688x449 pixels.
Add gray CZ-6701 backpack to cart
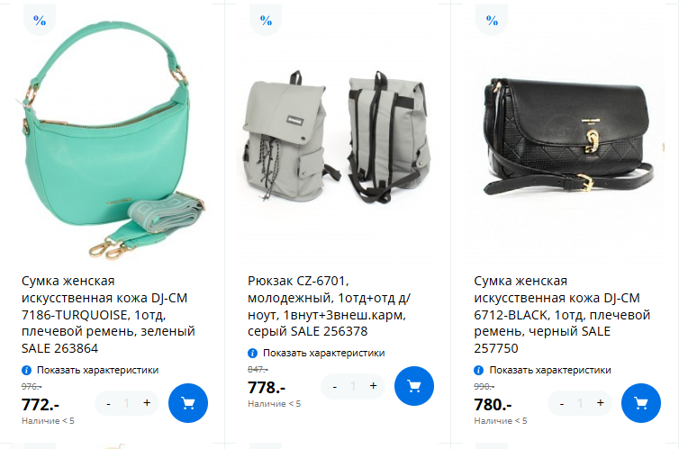[413, 386]
